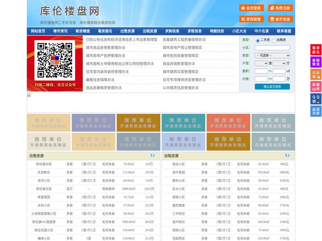Click the 看房报名 red floating sidebar icon

[316, 50]
